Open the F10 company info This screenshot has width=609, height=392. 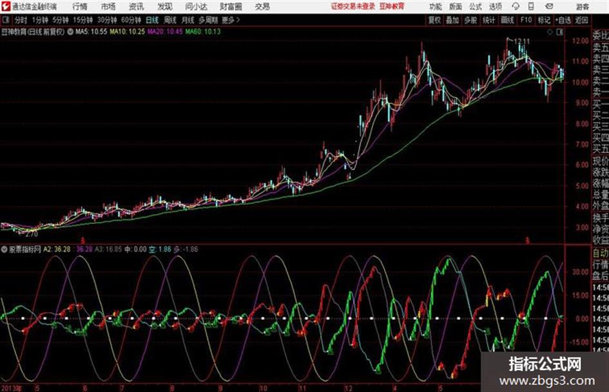click(526, 20)
